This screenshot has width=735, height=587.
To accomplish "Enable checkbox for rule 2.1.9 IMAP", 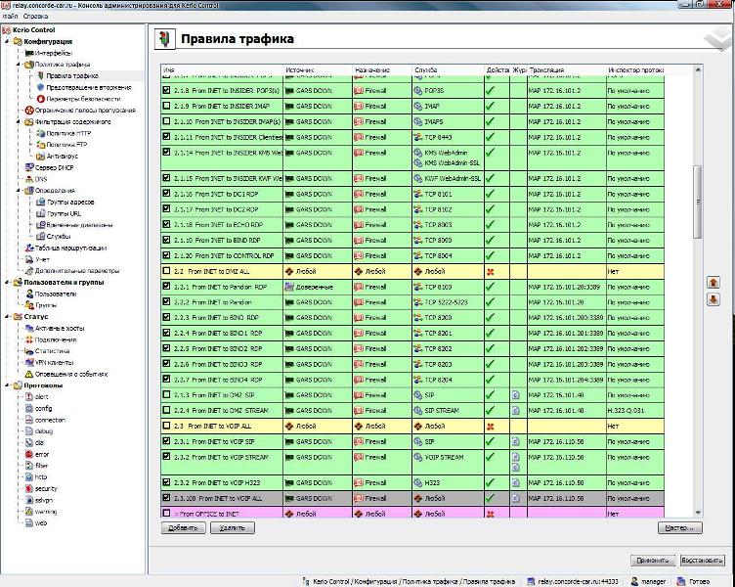I will [166, 106].
